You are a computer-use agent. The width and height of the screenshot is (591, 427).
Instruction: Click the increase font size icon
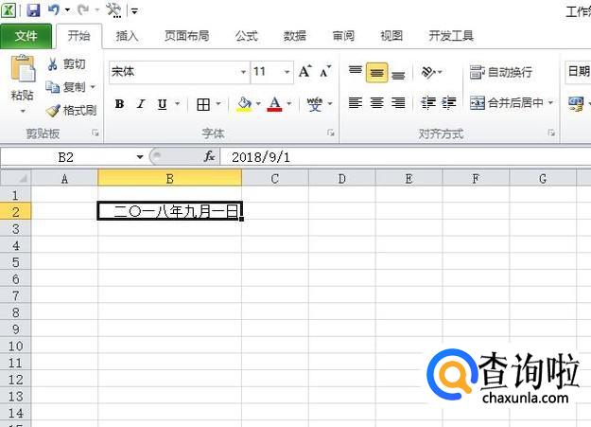(304, 72)
